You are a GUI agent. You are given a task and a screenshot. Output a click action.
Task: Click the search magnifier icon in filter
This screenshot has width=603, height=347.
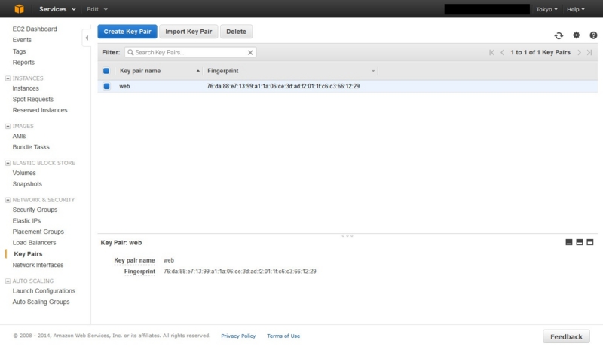(x=130, y=52)
